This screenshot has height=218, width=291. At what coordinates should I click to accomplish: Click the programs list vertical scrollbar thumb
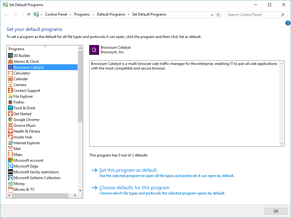pyautogui.click(x=80, y=86)
